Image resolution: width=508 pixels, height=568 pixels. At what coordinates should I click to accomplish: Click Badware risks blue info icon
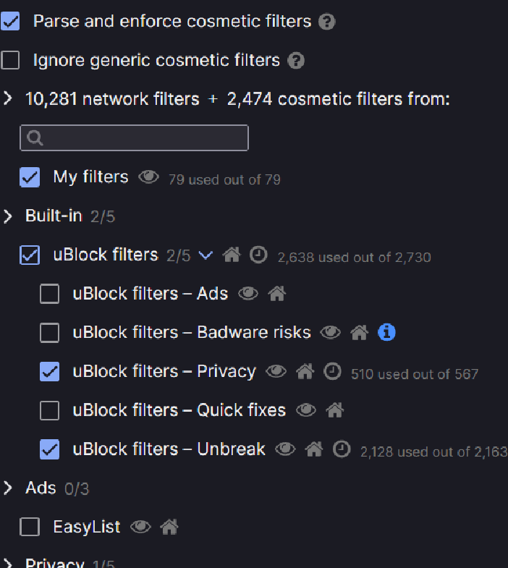coord(386,332)
